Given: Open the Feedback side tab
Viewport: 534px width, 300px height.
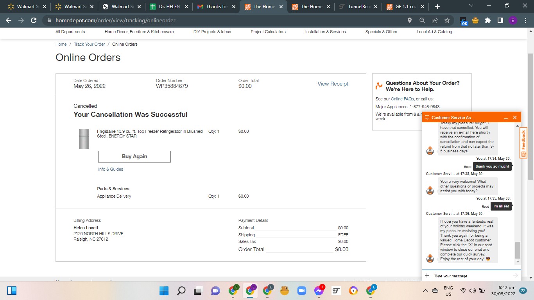Looking at the screenshot, I should coord(523,143).
